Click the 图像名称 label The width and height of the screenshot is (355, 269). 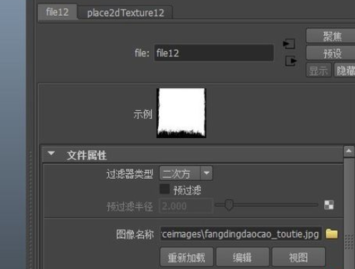135,234
